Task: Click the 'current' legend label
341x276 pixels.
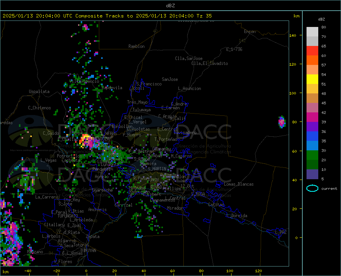Action: [x=329, y=189]
